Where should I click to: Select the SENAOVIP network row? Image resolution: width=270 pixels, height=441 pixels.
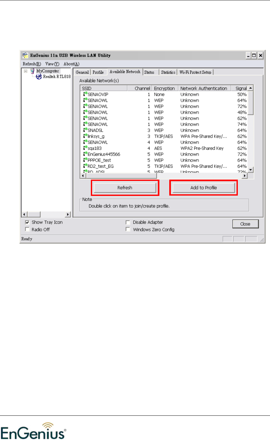click(x=164, y=95)
